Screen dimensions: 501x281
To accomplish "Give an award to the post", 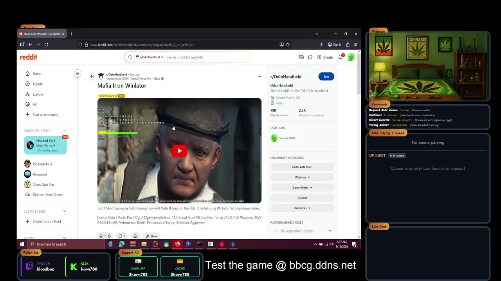I will coord(135,236).
